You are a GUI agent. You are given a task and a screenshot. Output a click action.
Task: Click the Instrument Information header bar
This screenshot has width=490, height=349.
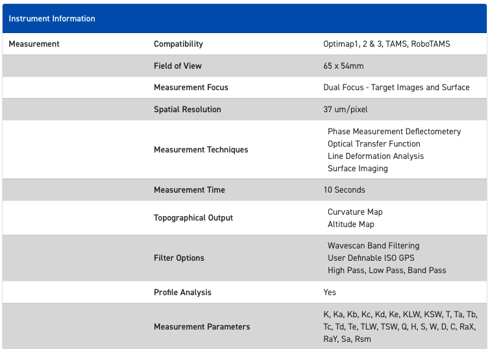245,19
